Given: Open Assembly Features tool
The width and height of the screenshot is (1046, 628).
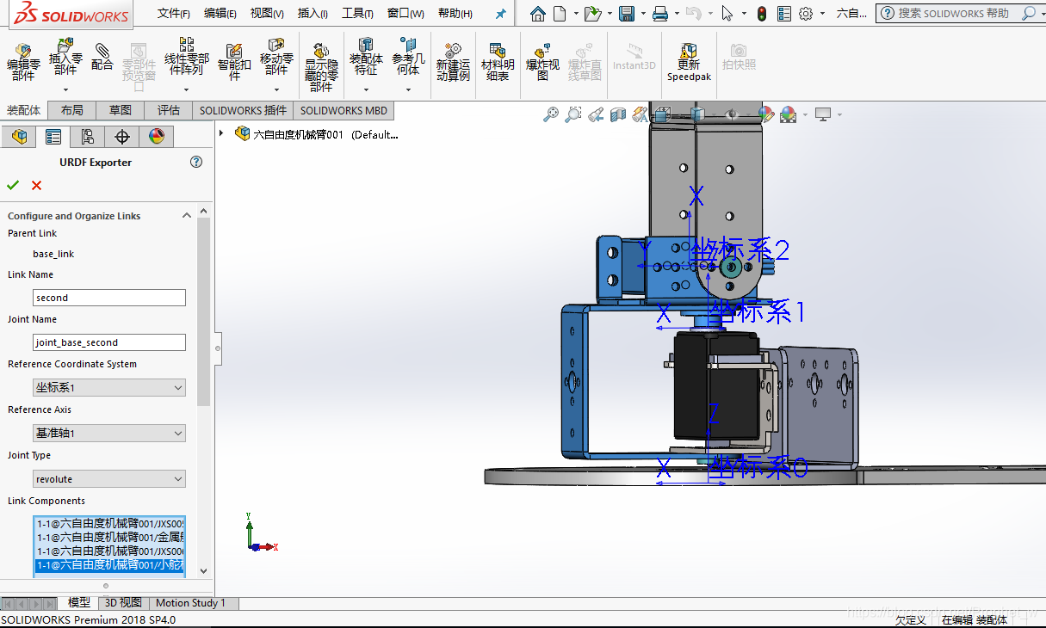Looking at the screenshot, I should (x=366, y=57).
